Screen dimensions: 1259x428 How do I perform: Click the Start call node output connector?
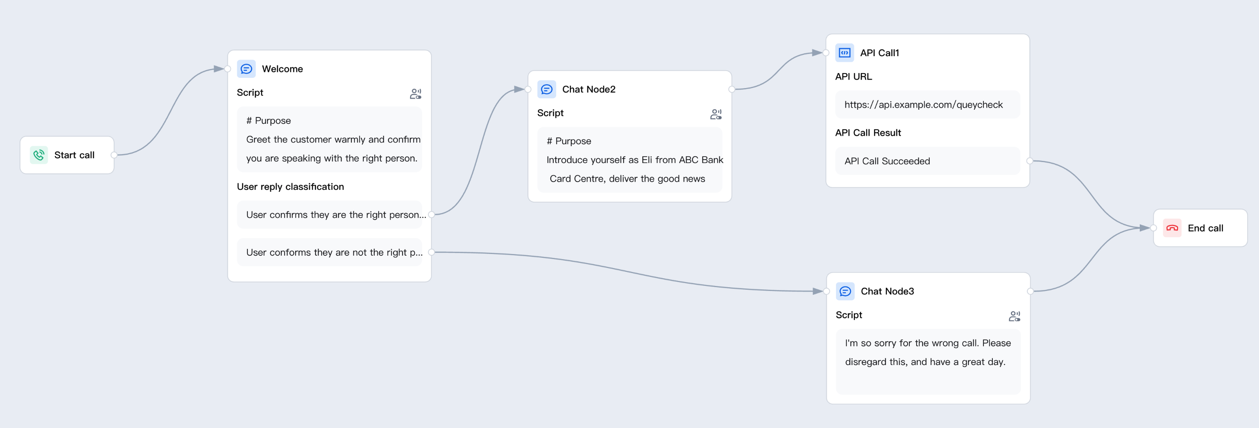click(114, 155)
